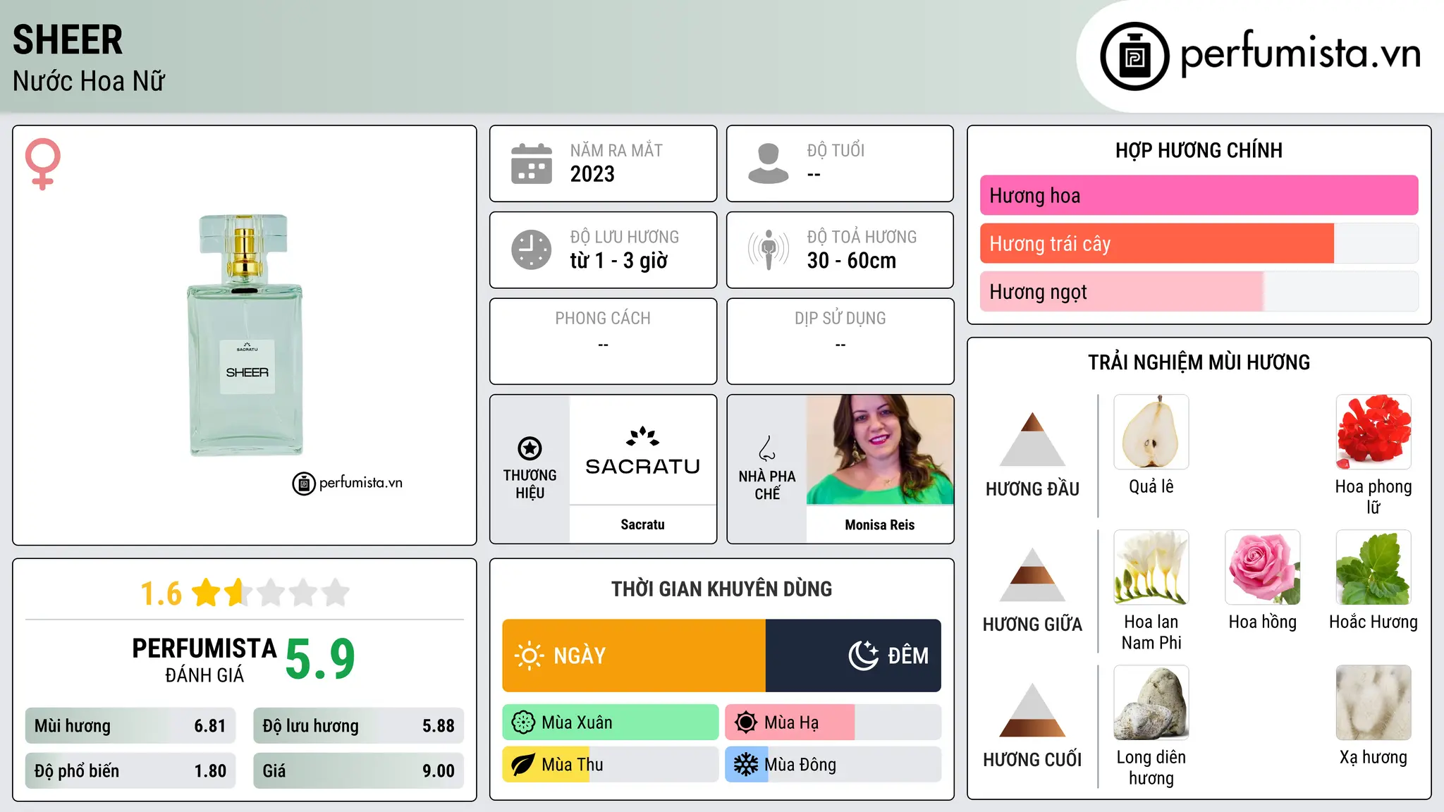Open the Xạ hương note image
The height and width of the screenshot is (812, 1444).
[1373, 703]
